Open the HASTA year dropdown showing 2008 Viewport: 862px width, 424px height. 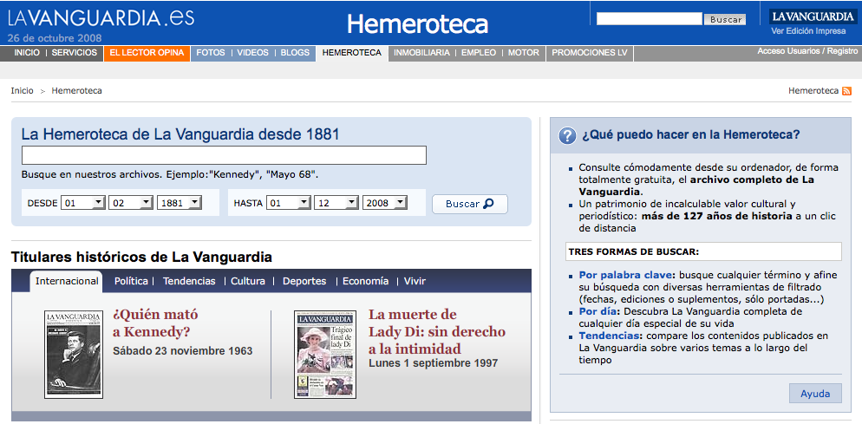tap(385, 203)
